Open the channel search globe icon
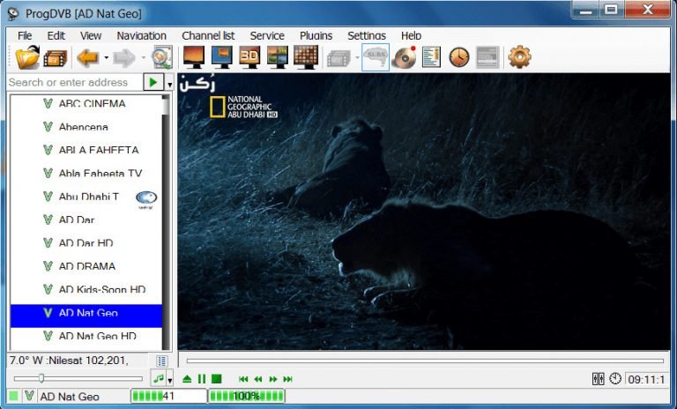Image resolution: width=677 pixels, height=409 pixels. [162, 57]
